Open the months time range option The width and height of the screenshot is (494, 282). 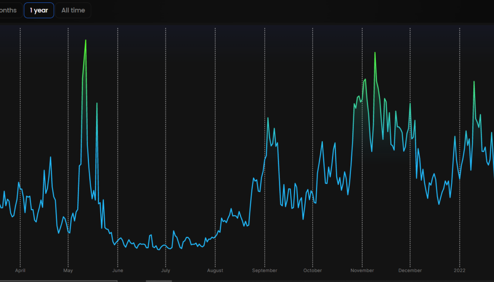pyautogui.click(x=9, y=10)
